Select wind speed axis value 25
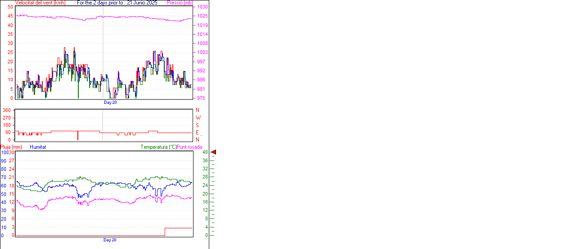Viewport: 576px width, 249px height. point(10,53)
